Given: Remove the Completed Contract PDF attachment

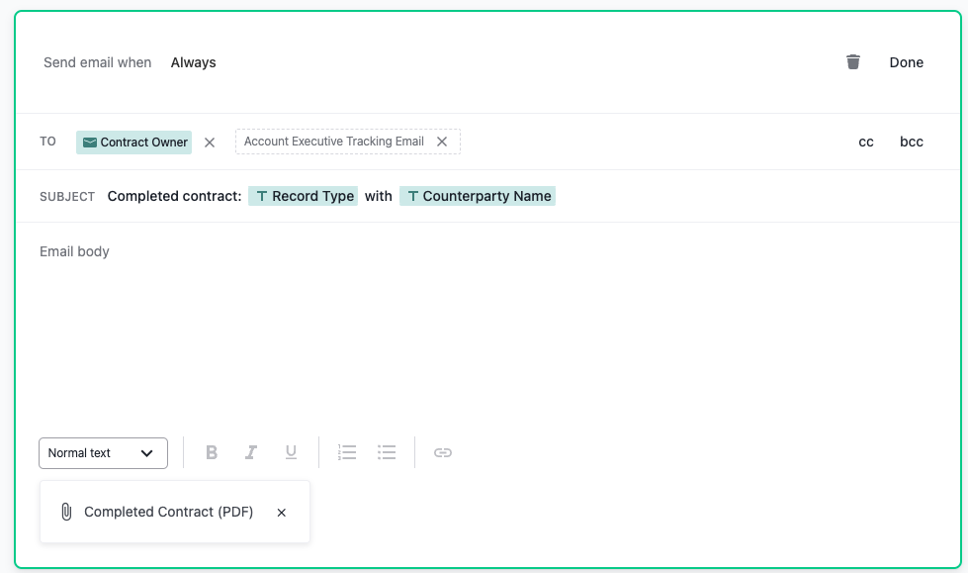Looking at the screenshot, I should coord(281,512).
